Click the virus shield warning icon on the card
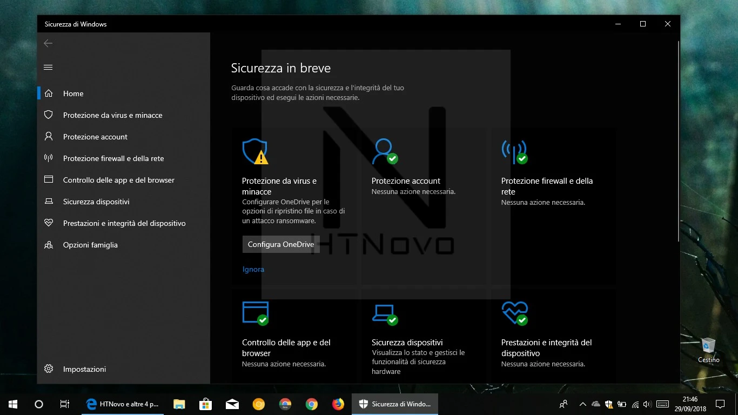Viewport: 738px width, 415px height. (x=255, y=151)
